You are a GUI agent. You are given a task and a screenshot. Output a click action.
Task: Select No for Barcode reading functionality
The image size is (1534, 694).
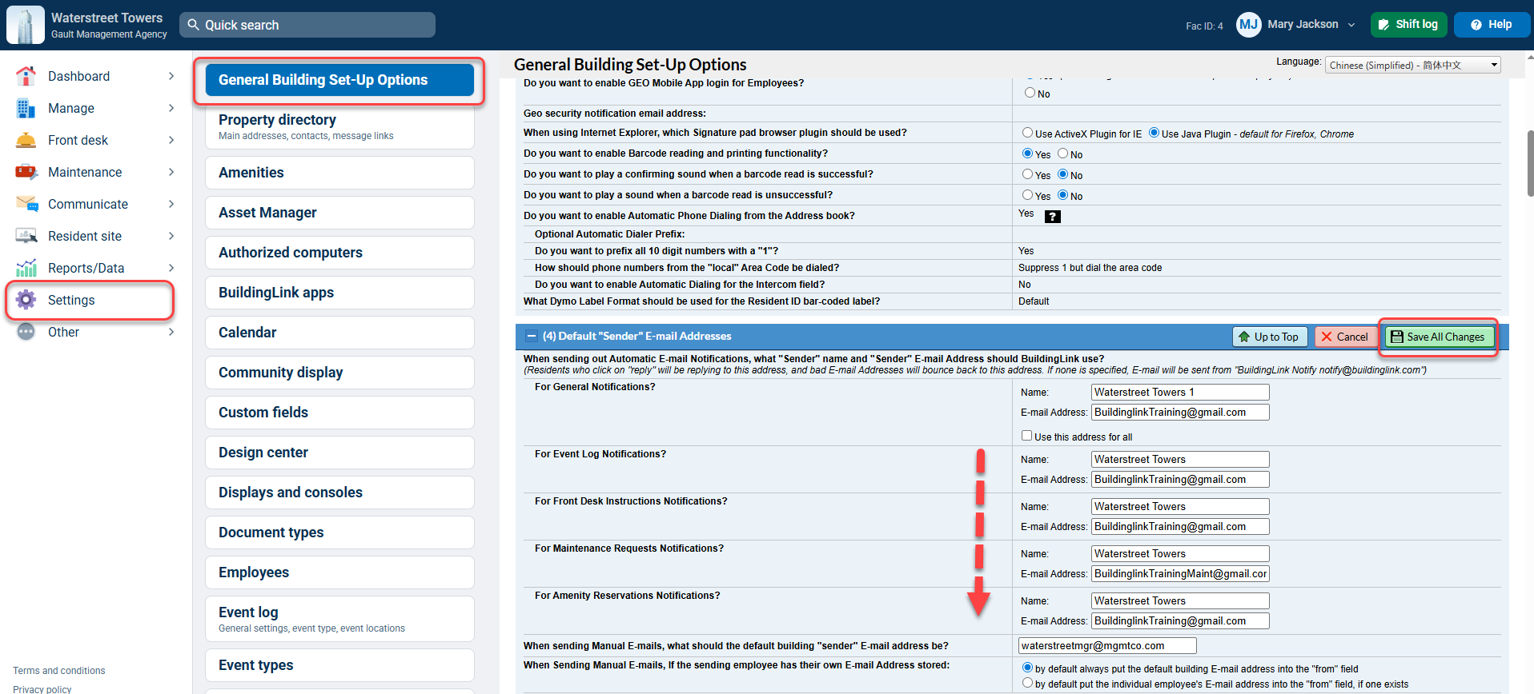pos(1062,154)
